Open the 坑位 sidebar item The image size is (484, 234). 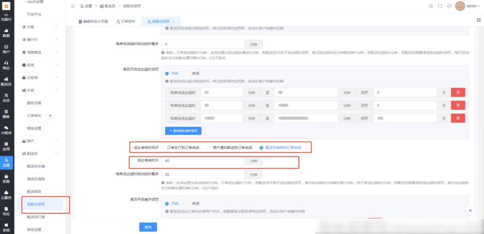7,211
